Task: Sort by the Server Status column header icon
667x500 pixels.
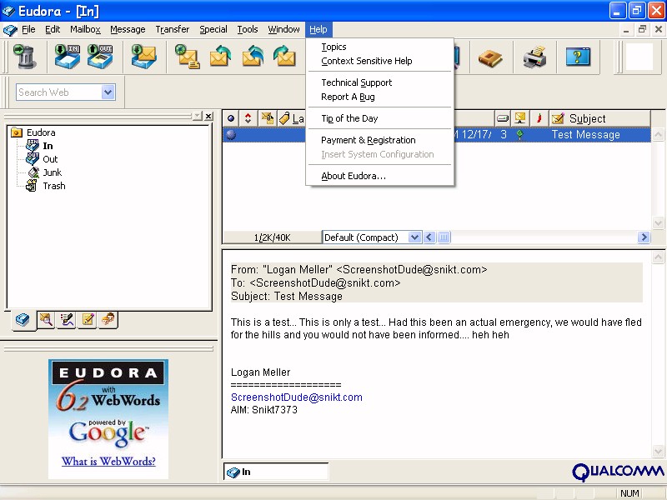Action: coord(520,118)
